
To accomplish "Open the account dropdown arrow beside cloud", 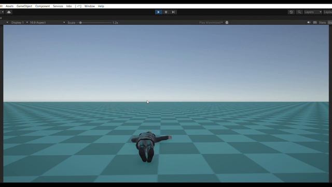I will click(2, 12).
